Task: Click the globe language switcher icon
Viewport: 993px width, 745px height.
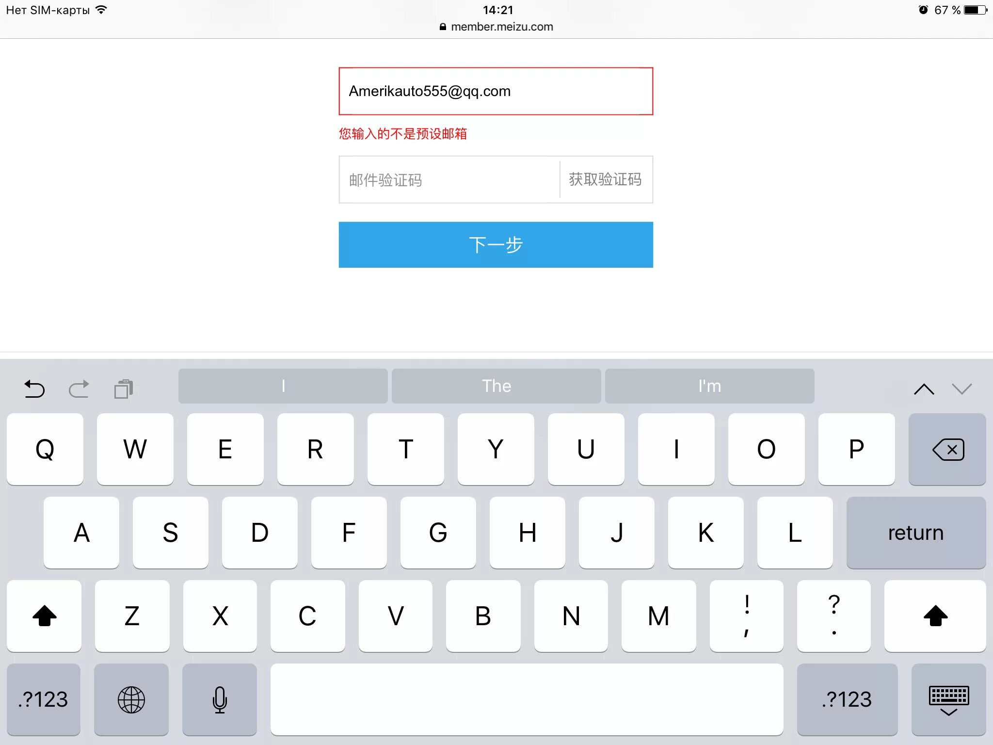Action: point(131,698)
